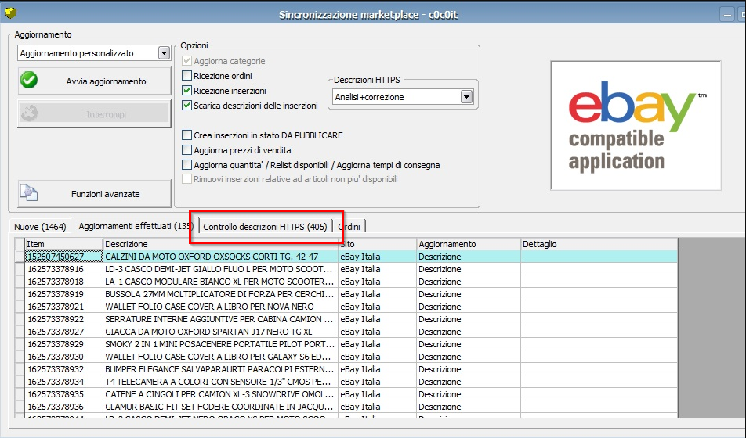Select item cell 162573378922
746x438 pixels.
coord(63,319)
